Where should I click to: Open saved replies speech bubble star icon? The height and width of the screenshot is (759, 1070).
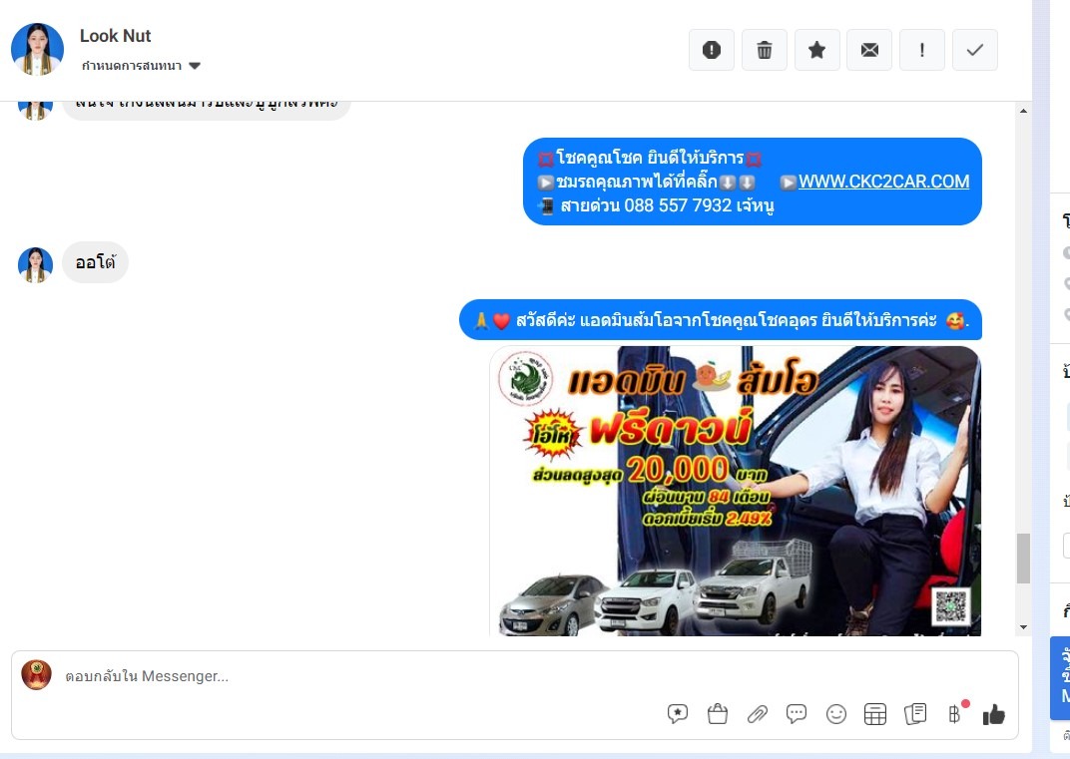point(678,714)
